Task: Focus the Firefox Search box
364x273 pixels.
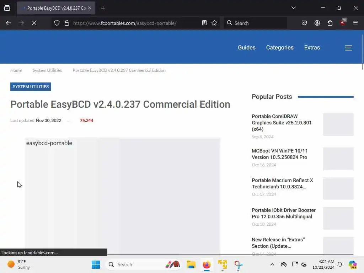Action: (x=255, y=23)
